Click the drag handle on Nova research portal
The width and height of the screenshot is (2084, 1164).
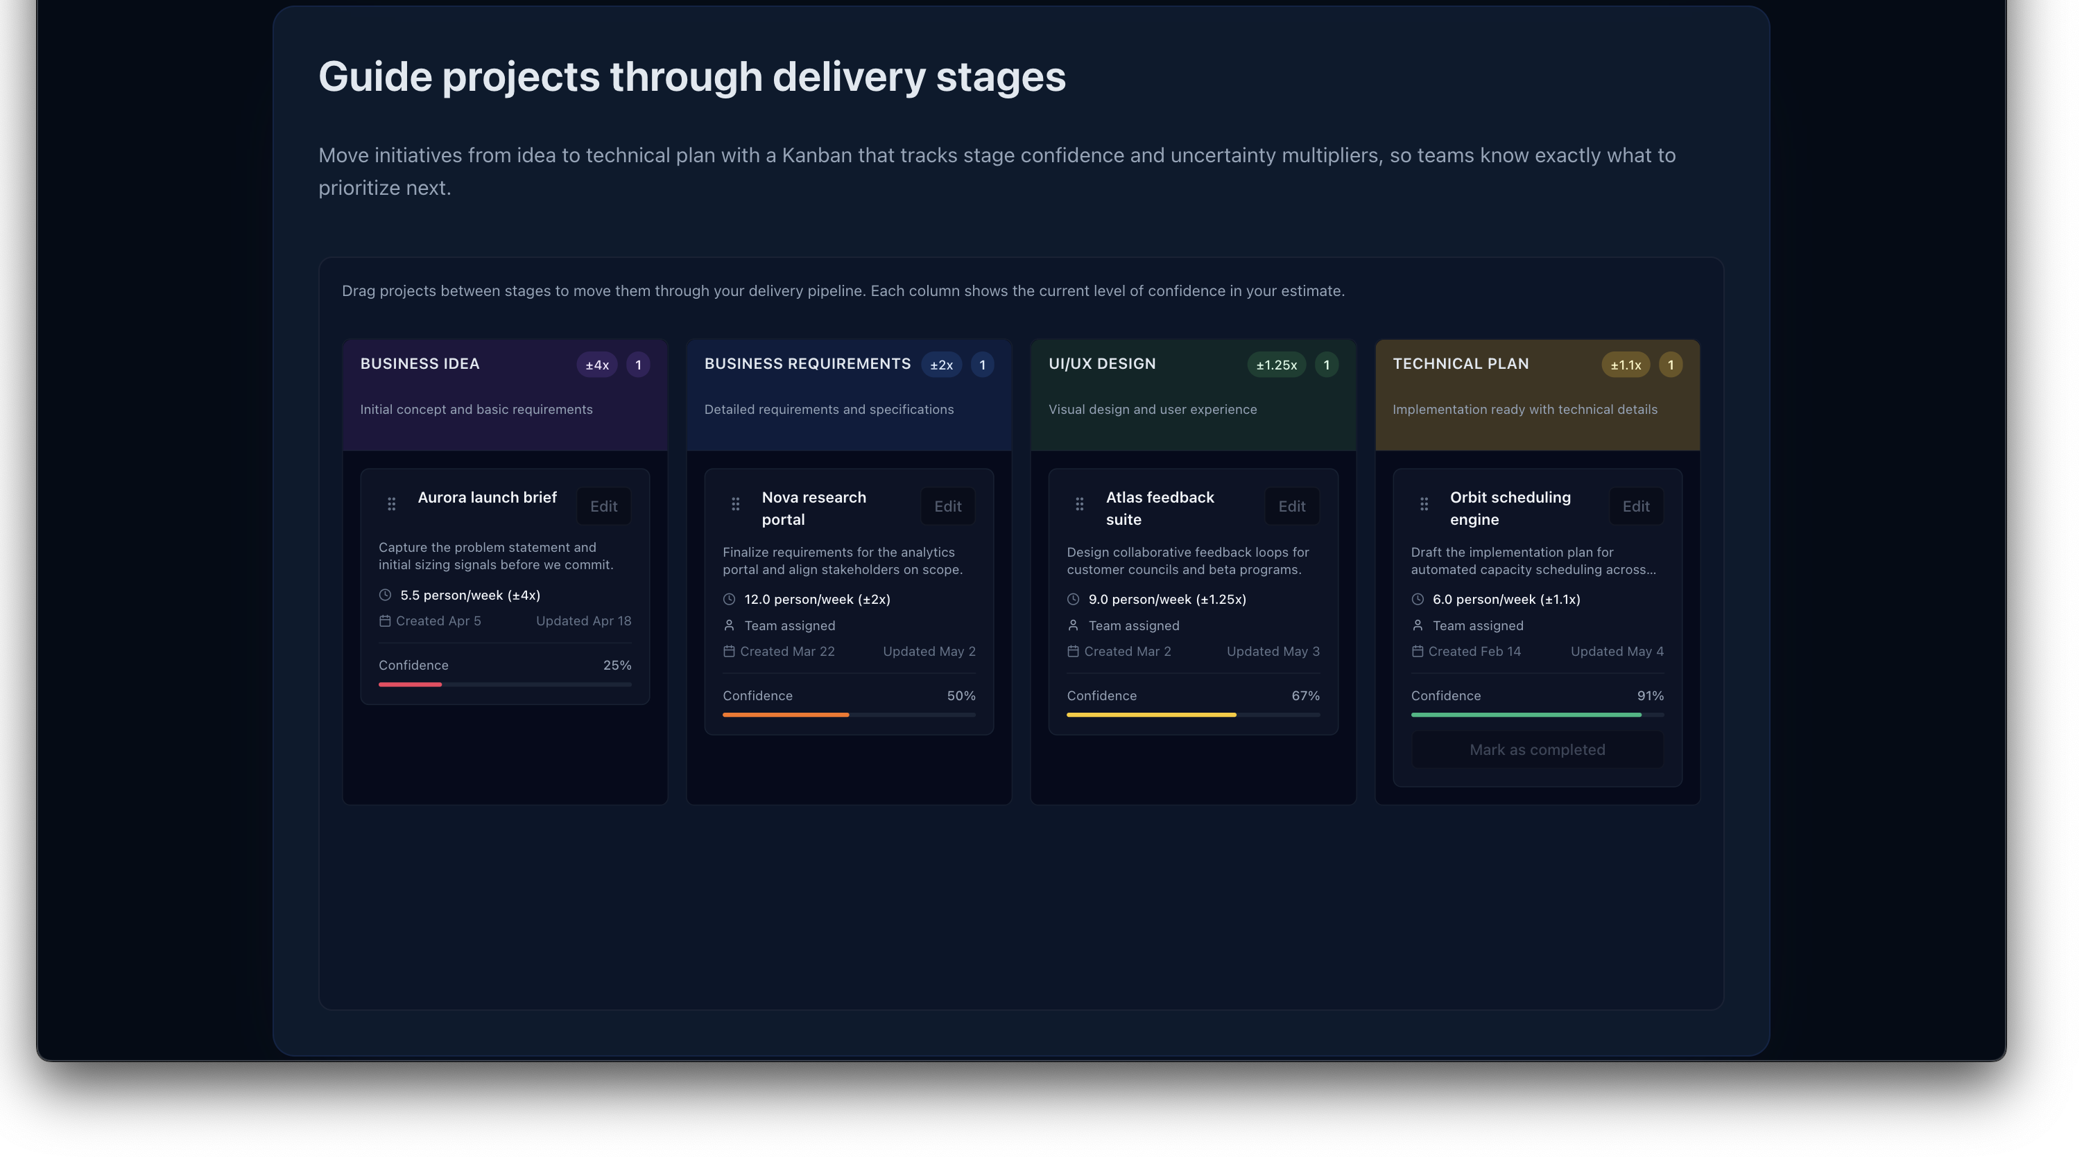735,503
